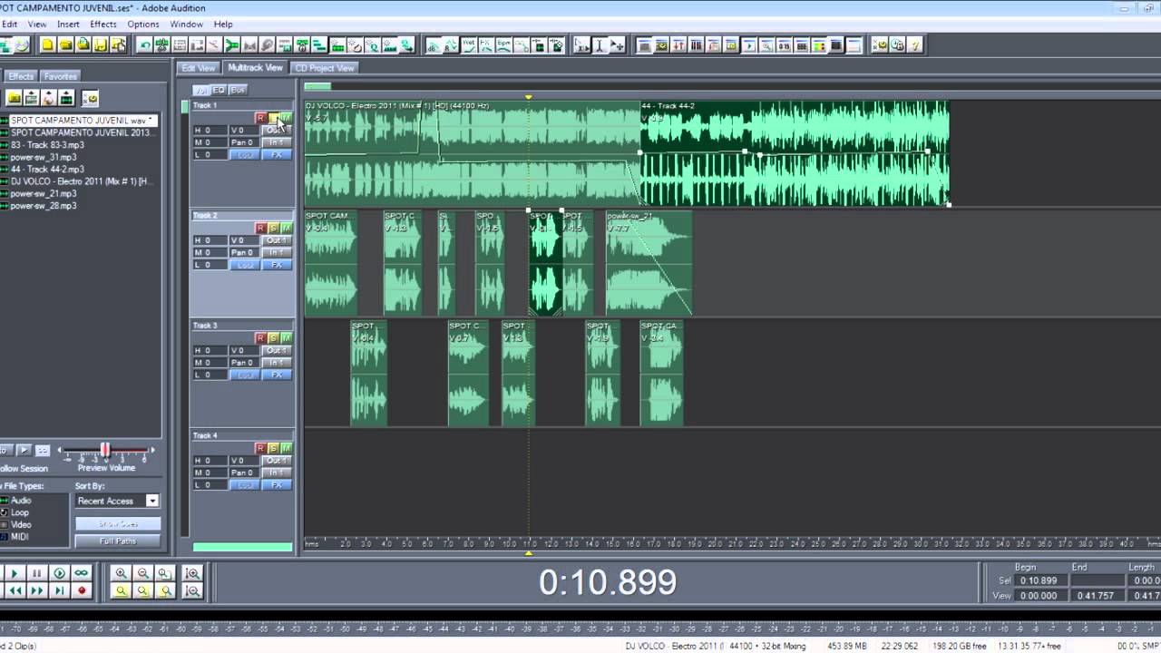
Task: Select file DJ VOLCO - Electro 2011 in Files list
Action: click(82, 181)
